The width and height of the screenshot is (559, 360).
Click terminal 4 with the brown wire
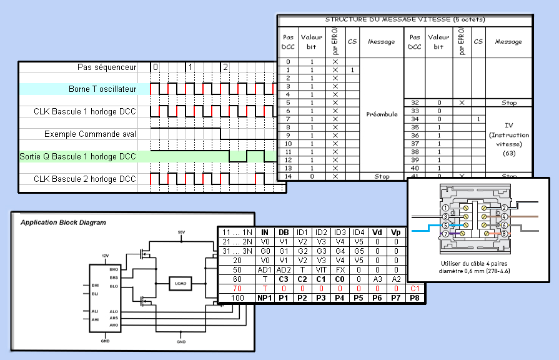click(503, 217)
